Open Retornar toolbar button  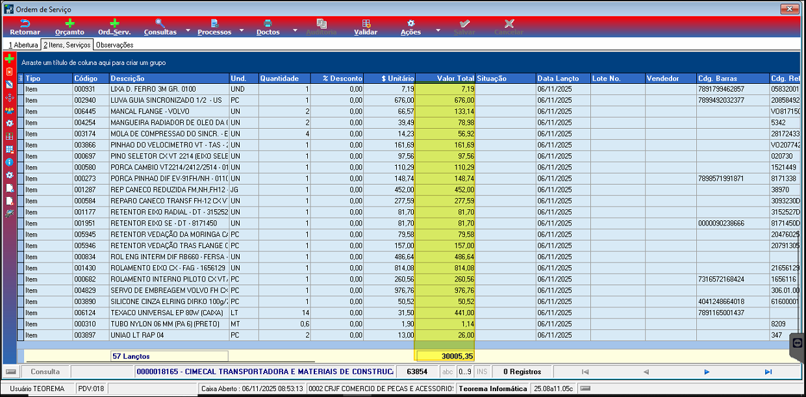(25, 27)
